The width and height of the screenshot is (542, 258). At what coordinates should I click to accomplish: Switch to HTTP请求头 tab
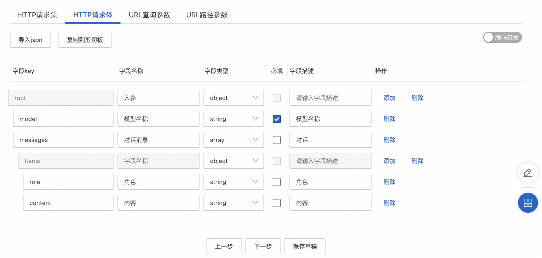coord(37,15)
